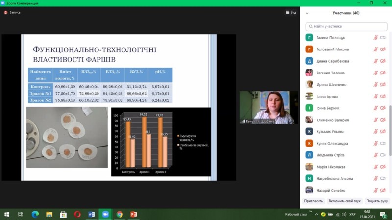The height and width of the screenshot is (220, 392).
Task: Click muted mic icon beside Людмила Стріха
Action: point(376,155)
